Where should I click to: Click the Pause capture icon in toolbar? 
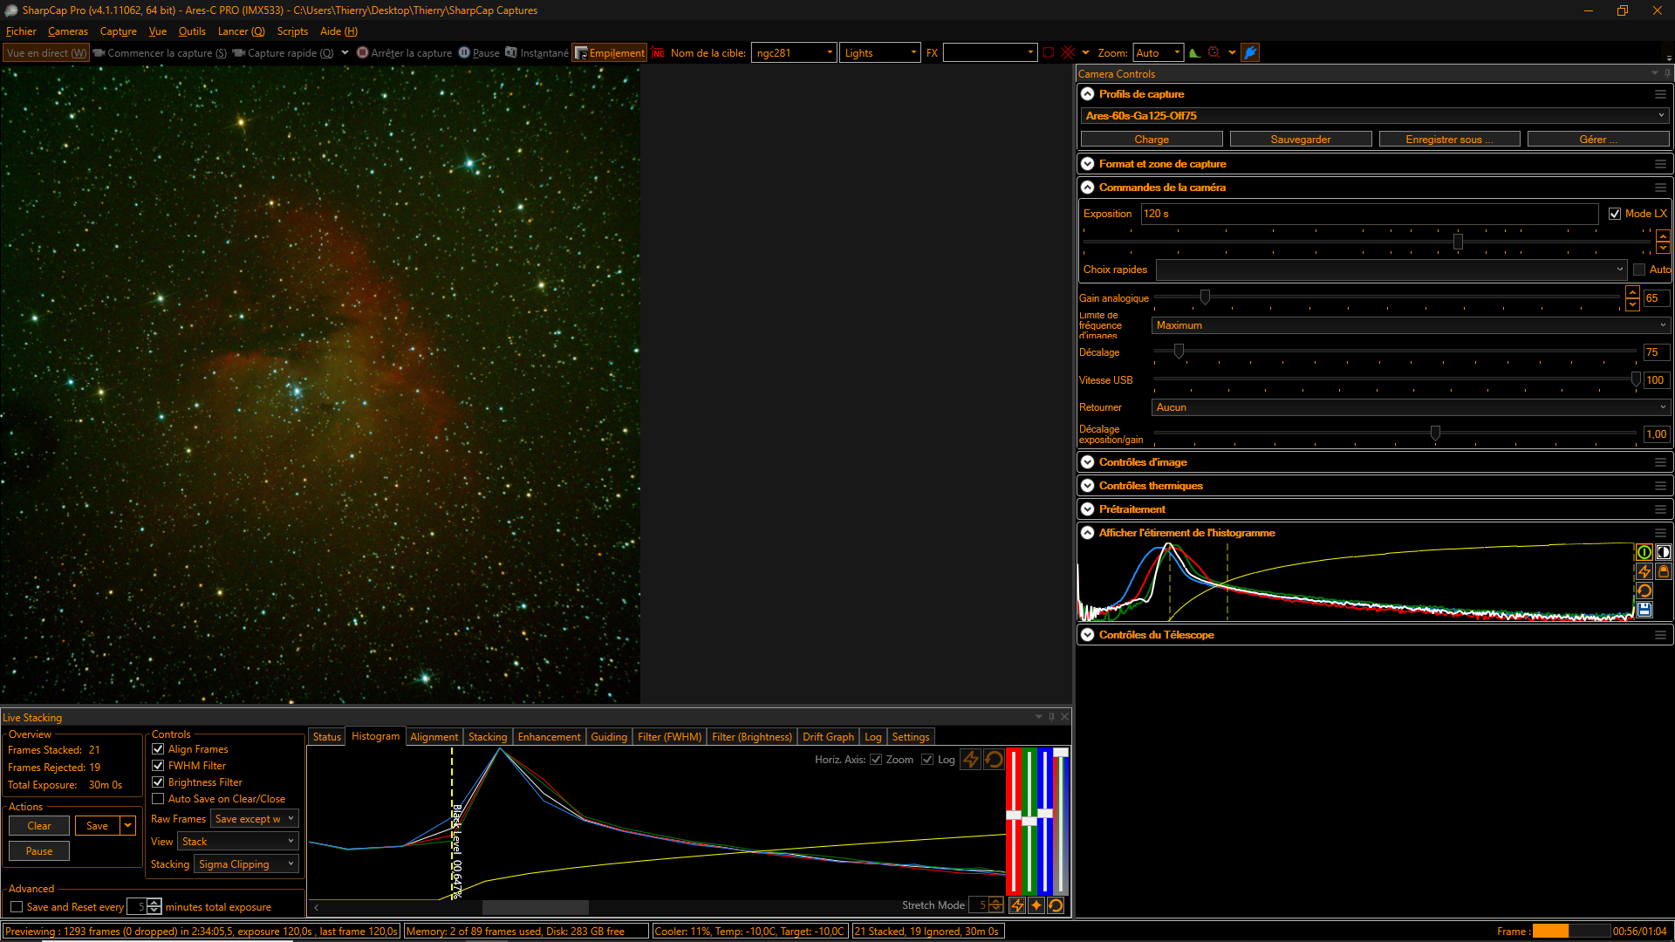(464, 52)
